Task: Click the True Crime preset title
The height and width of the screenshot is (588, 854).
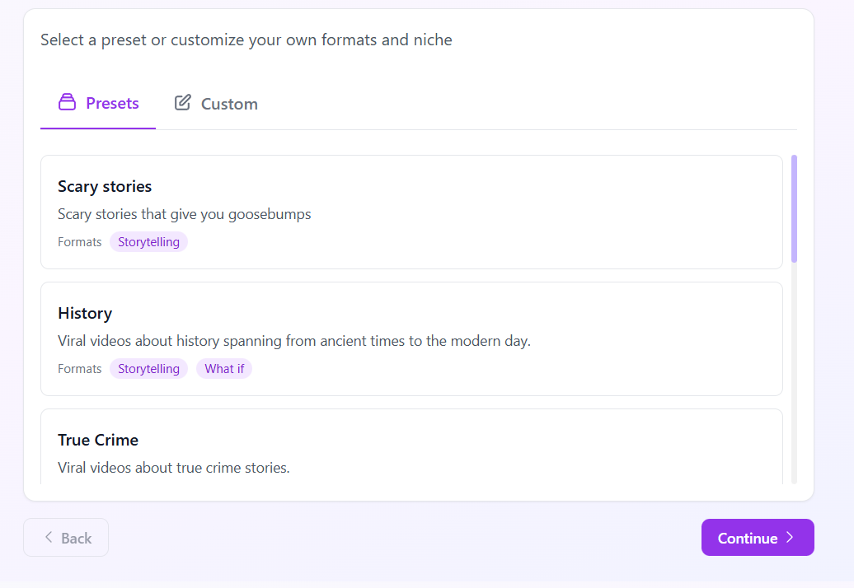Action: pyautogui.click(x=98, y=440)
